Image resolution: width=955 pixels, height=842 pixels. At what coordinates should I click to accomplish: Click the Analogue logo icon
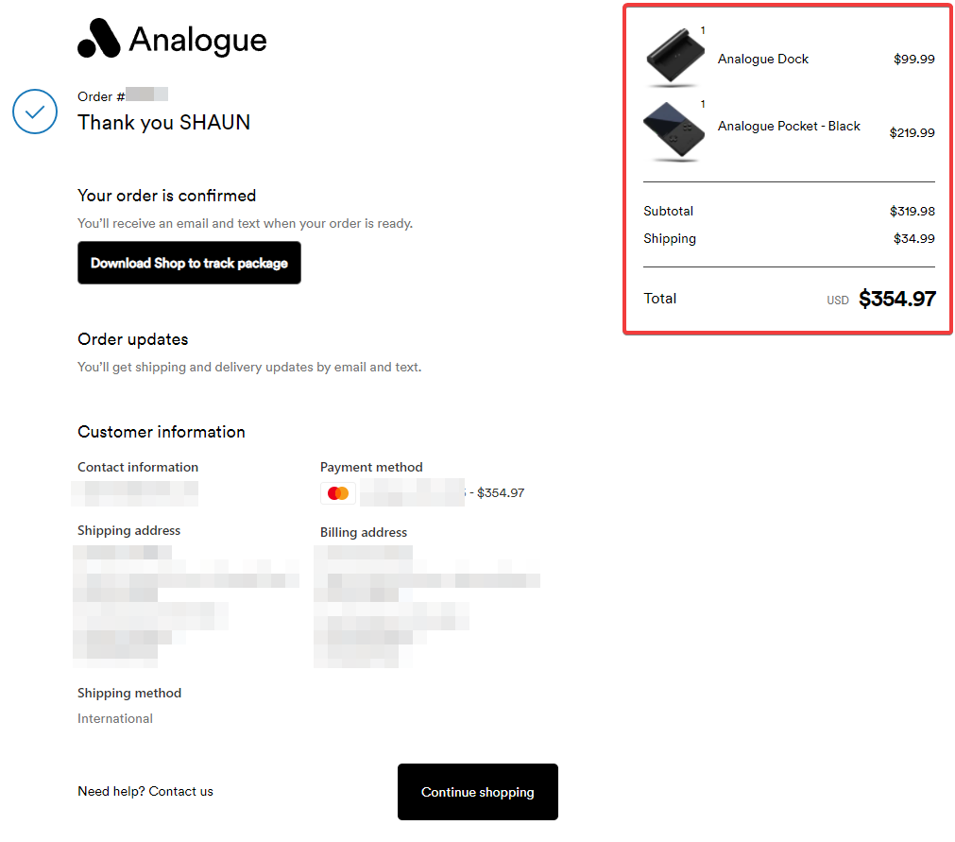[x=98, y=38]
